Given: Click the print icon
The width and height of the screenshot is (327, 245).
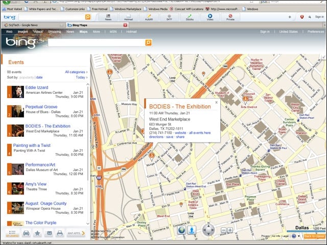Looking at the screenshot, I should (60, 233).
